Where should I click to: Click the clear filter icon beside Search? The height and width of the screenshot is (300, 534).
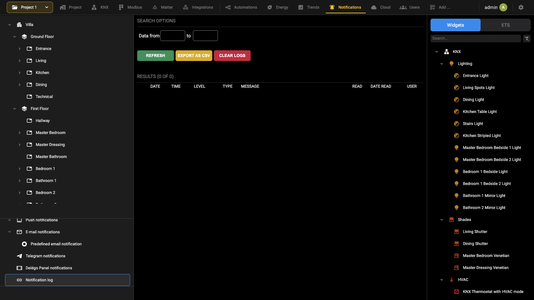[527, 39]
